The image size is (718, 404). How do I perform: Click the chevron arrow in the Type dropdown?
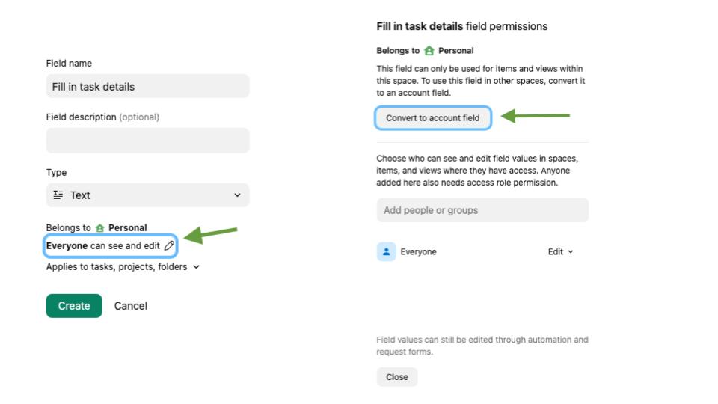point(238,195)
